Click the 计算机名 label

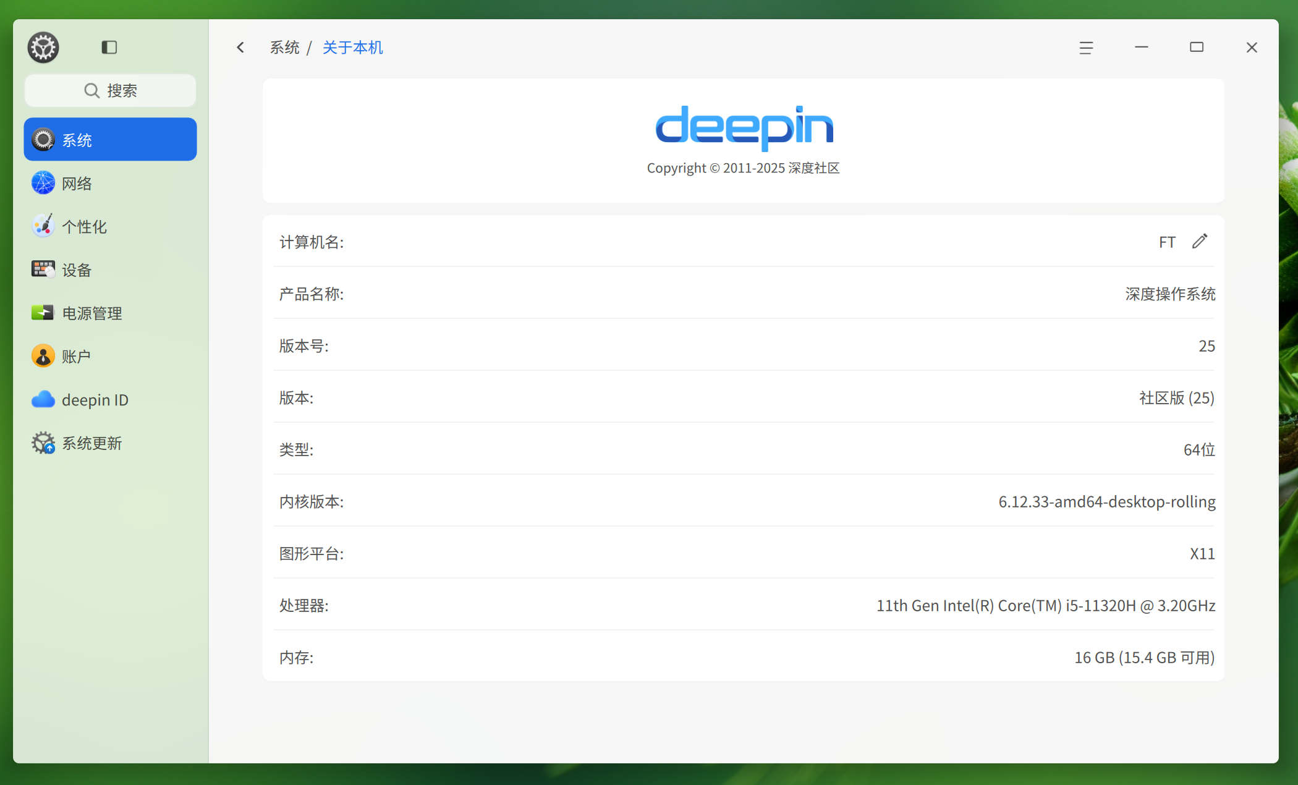[x=312, y=242]
